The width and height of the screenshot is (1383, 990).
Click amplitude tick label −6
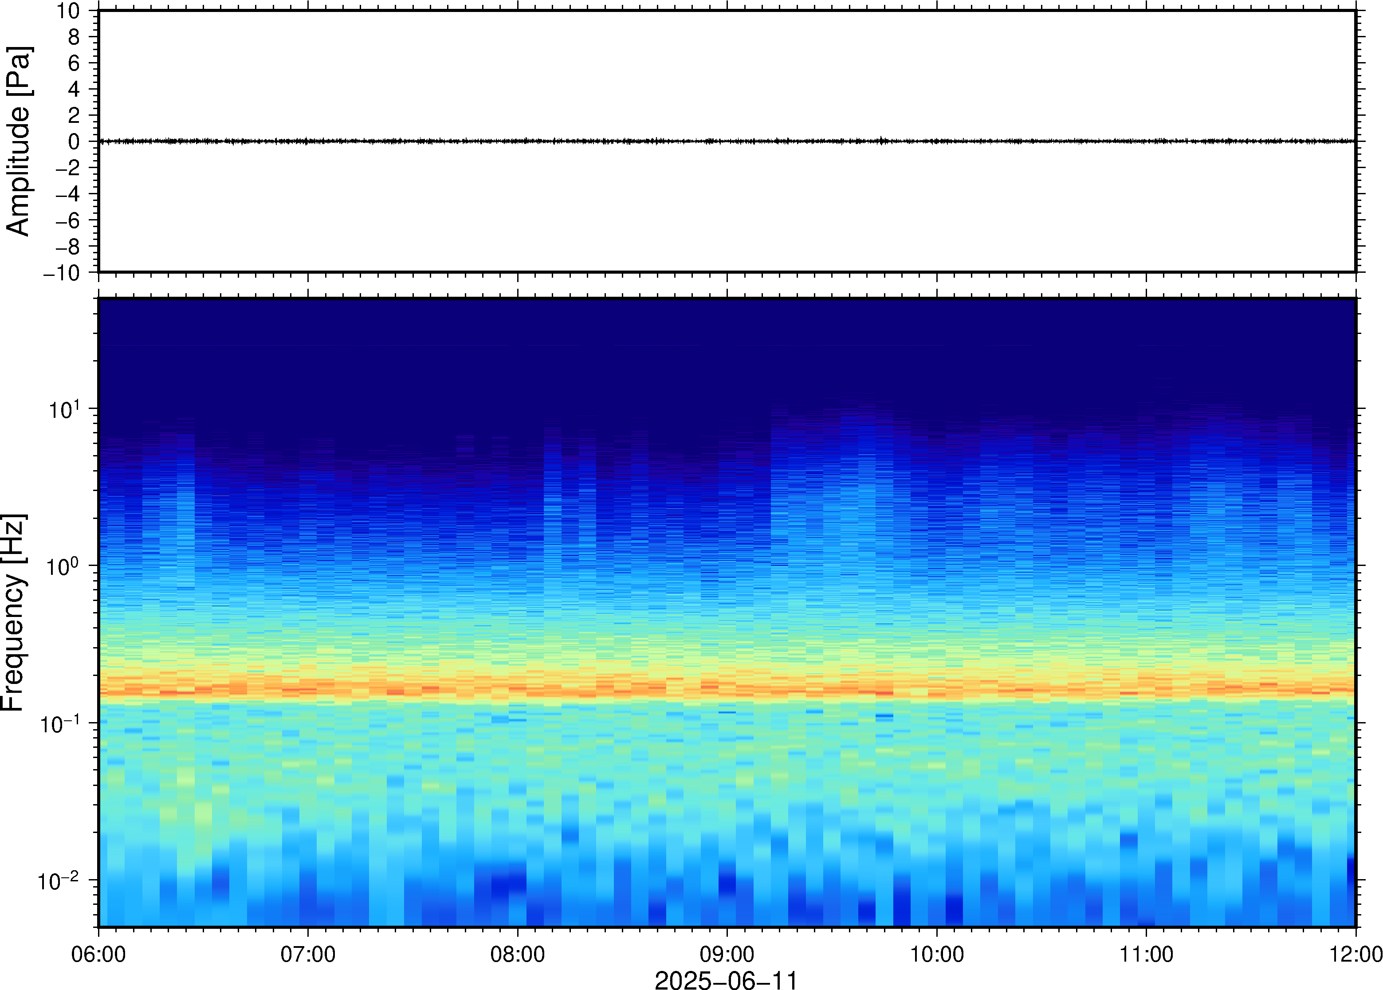[68, 220]
